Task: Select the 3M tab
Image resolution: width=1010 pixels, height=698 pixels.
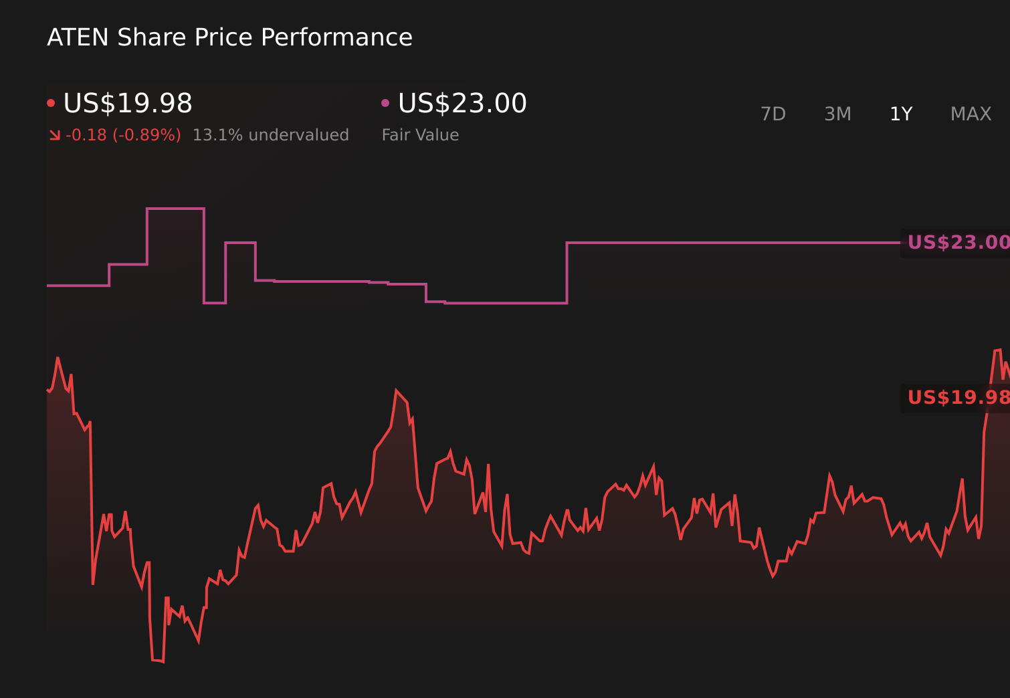Action: click(837, 114)
